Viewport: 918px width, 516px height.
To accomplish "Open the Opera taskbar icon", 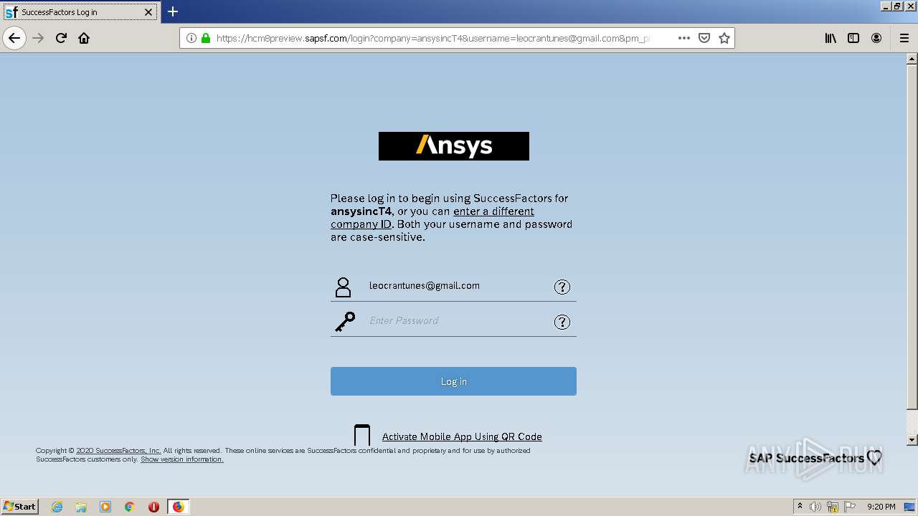I will coord(153,507).
